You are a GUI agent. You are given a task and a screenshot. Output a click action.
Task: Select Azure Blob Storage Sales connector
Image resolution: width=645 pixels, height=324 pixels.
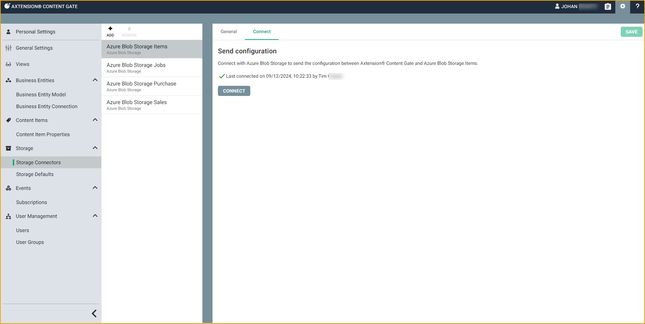tap(152, 105)
